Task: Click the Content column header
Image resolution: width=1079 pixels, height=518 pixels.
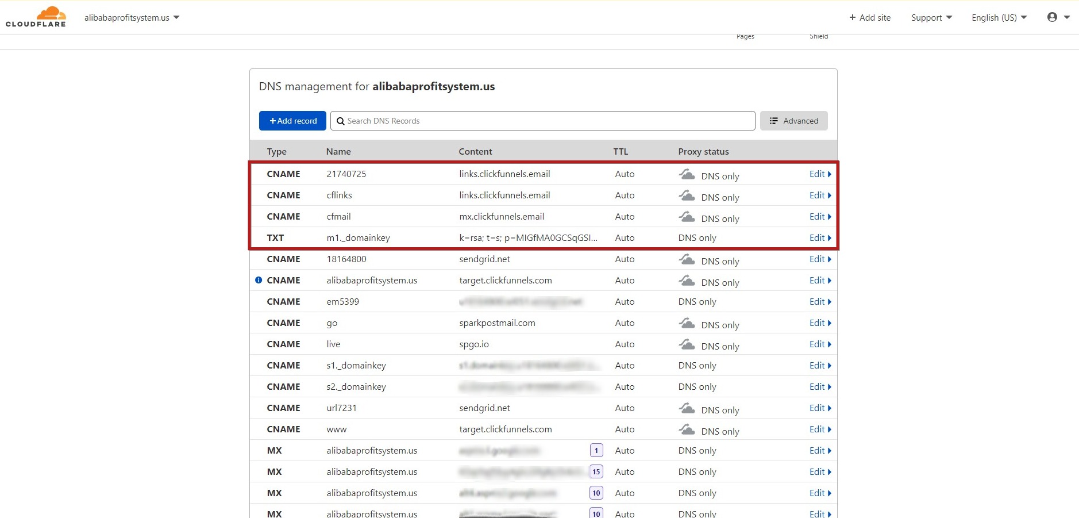Action: (x=475, y=152)
